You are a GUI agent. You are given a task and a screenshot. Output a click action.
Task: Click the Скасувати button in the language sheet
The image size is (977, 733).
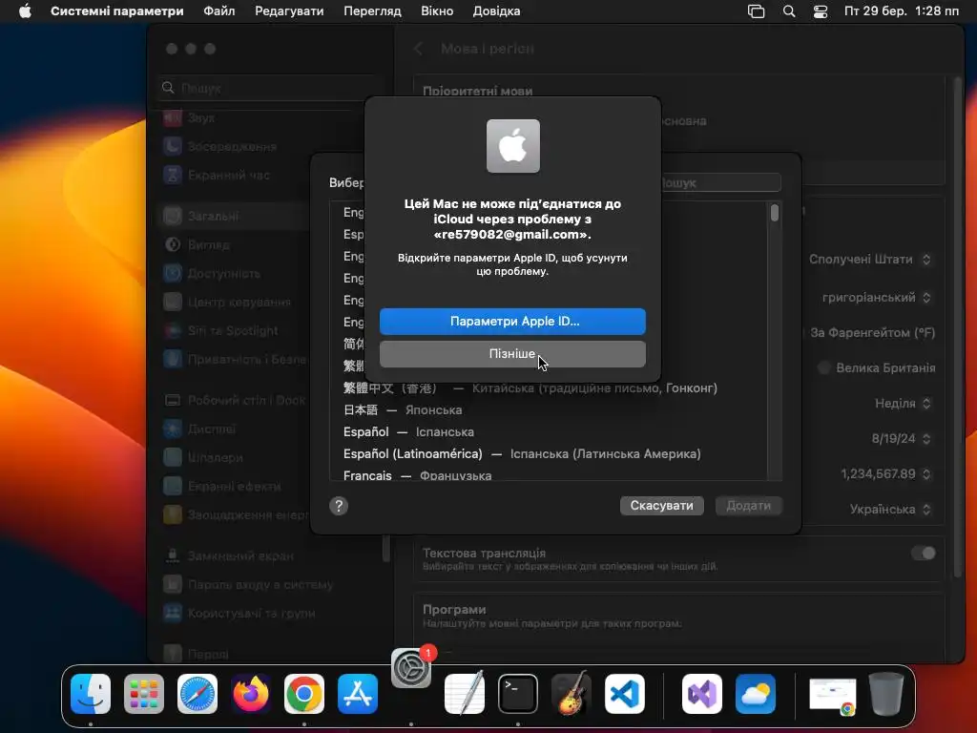(x=661, y=506)
